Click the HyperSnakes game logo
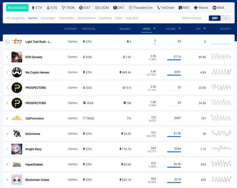Viewport: 237px width, 188px height. (17, 164)
